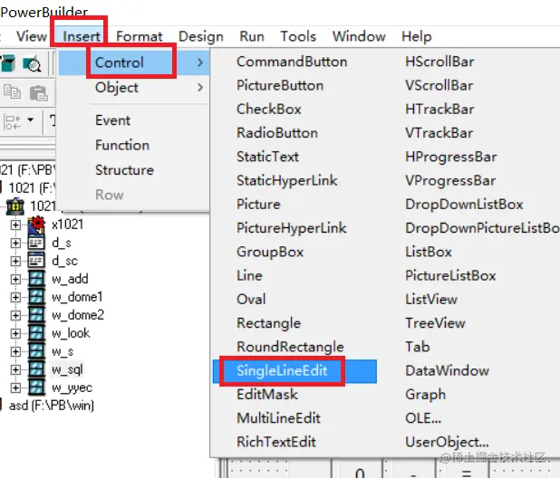Insert an EditMask control
This screenshot has width=560, height=478.
coord(267,394)
